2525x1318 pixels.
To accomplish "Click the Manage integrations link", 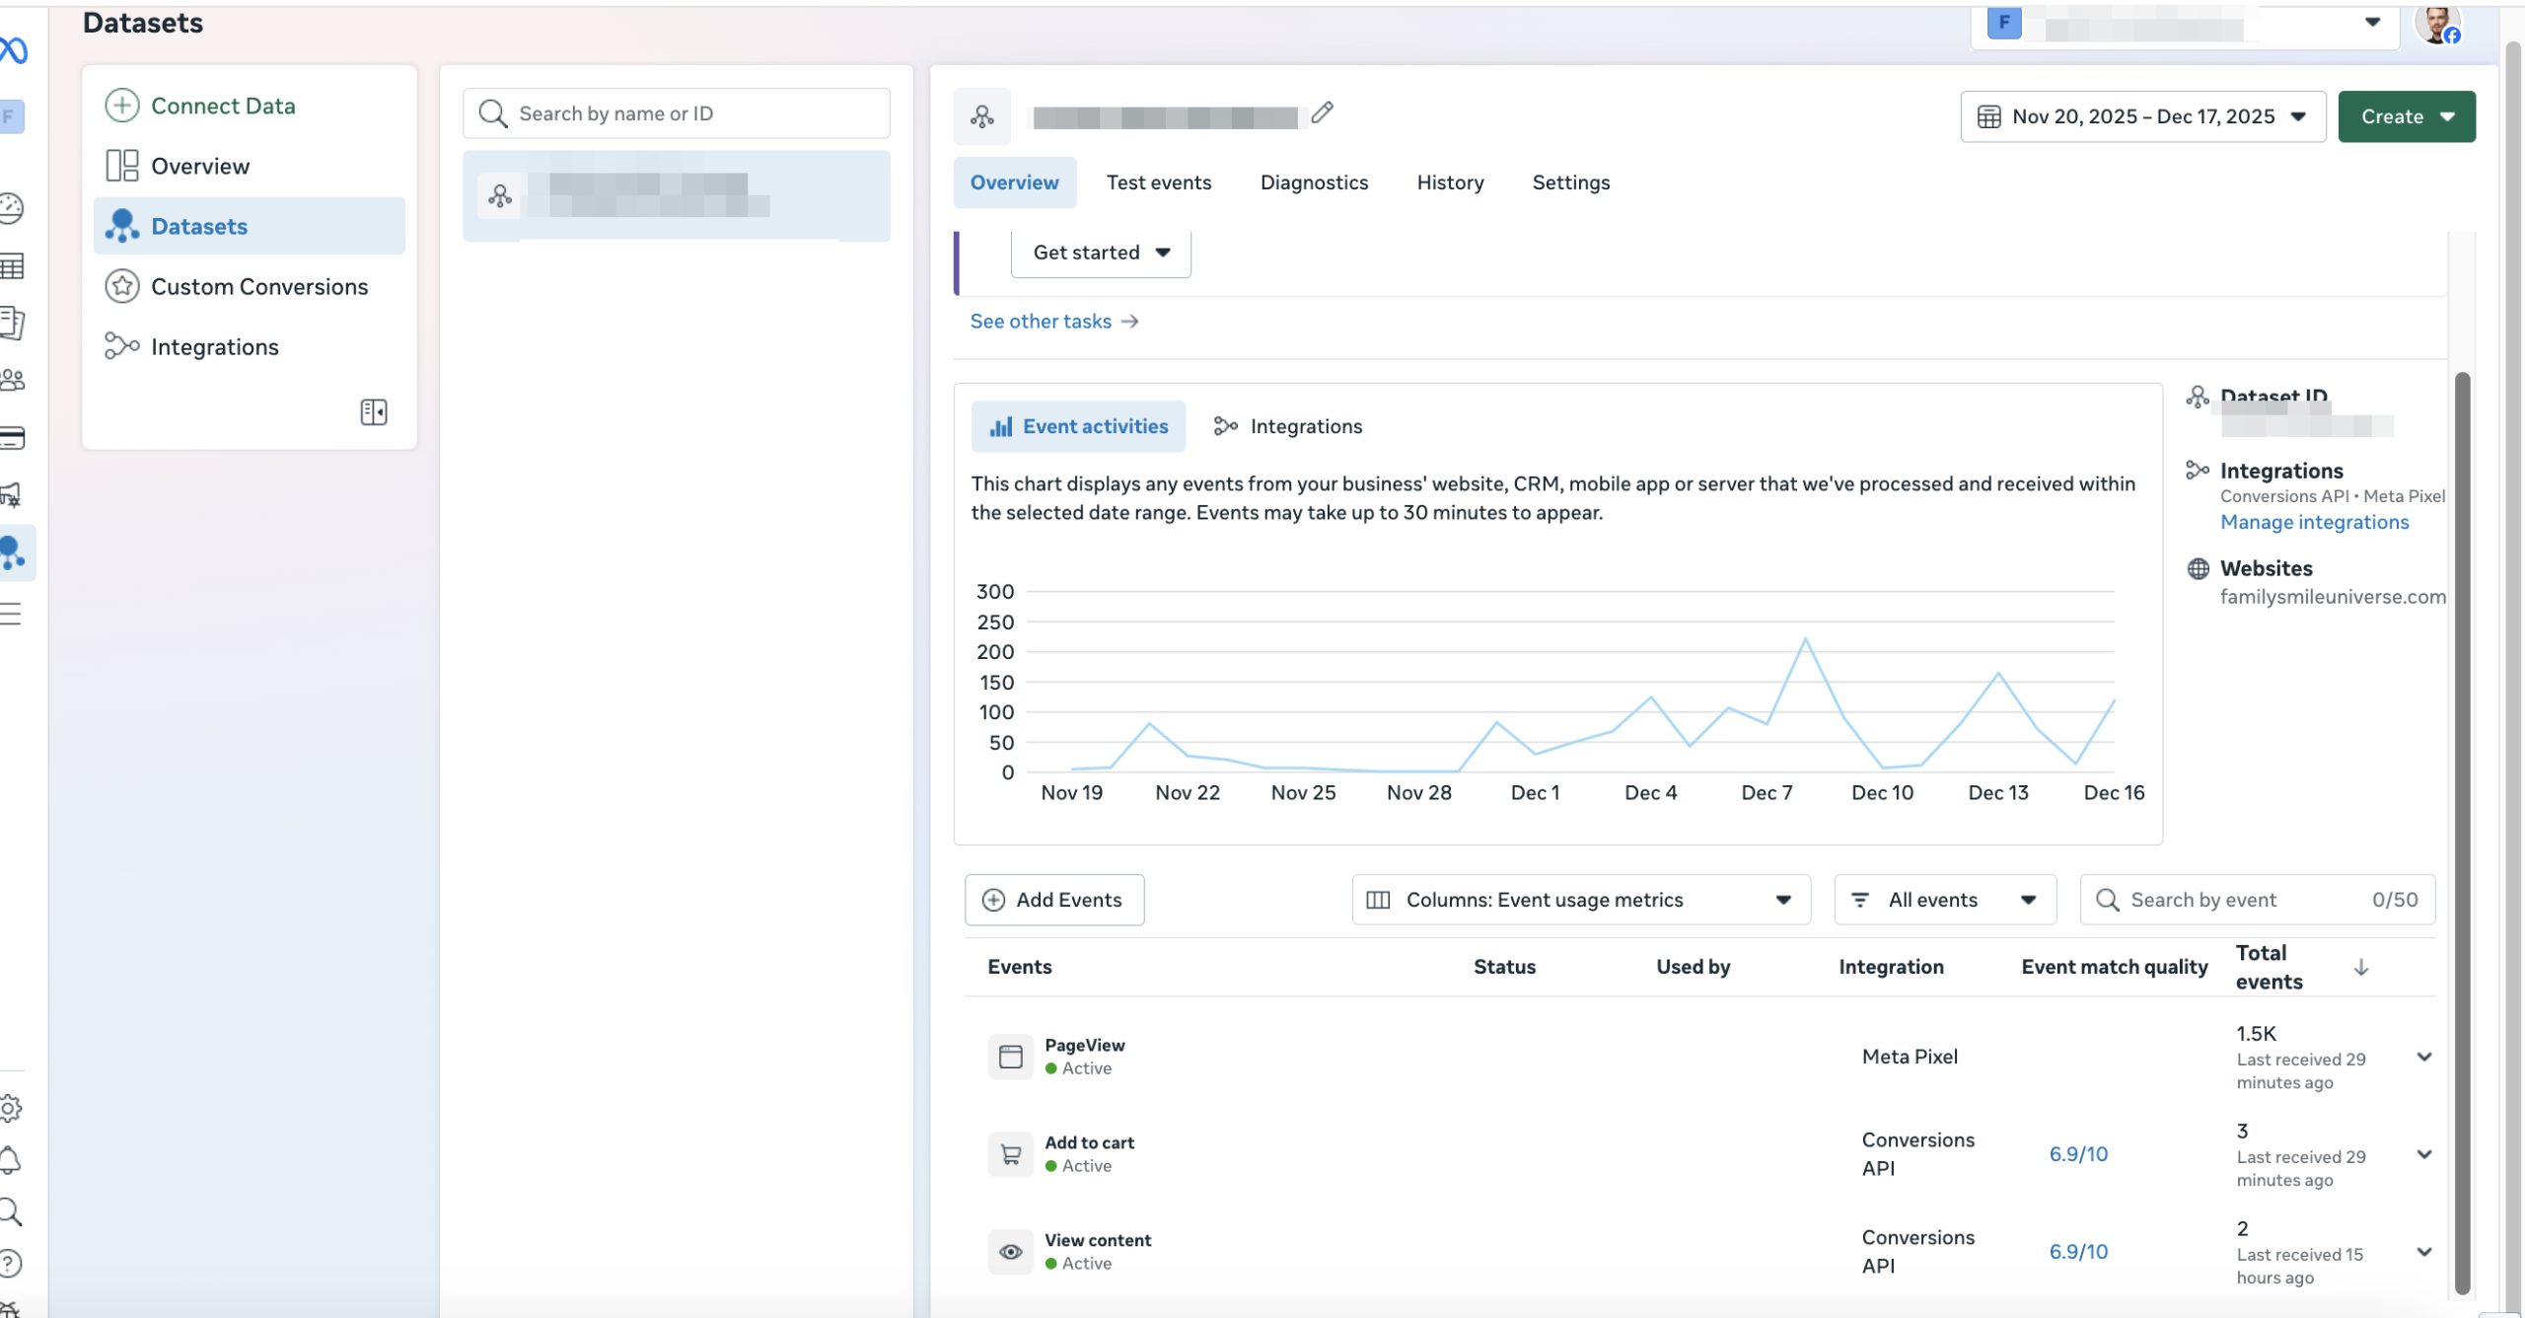I will (x=2315, y=521).
